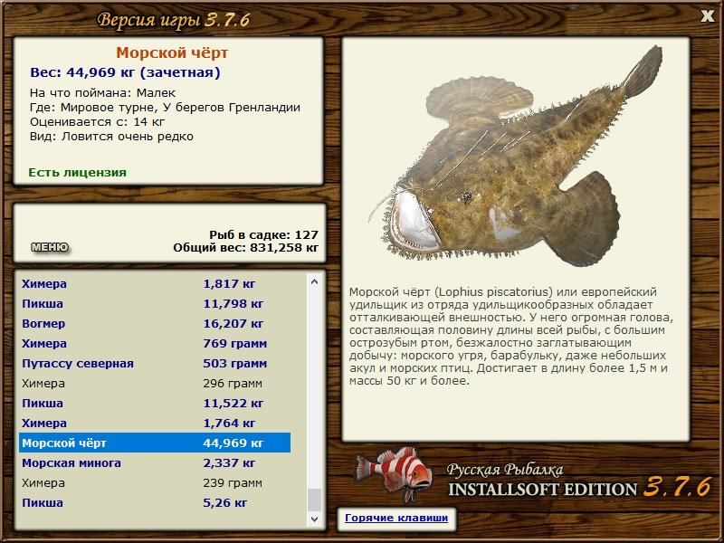Click the fish list scrollbar thumb
This screenshot has width=724, height=543.
[x=314, y=500]
